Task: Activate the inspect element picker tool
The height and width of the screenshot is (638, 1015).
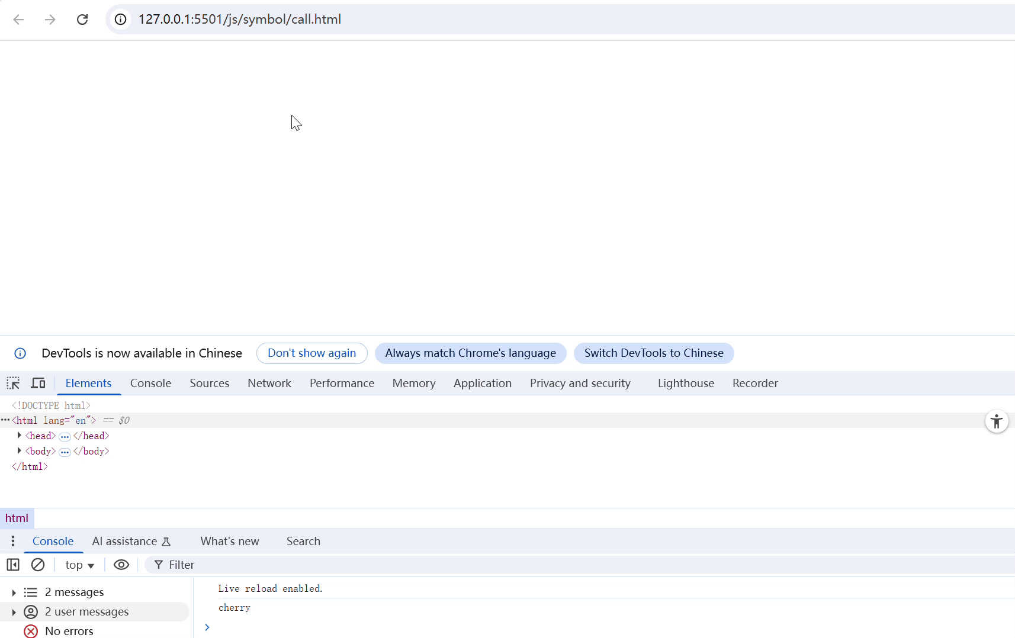Action: [x=13, y=384]
